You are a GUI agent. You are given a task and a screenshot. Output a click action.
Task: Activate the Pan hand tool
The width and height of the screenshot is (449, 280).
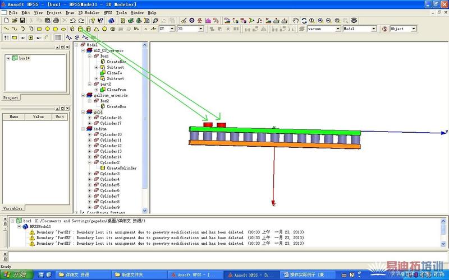point(296,21)
